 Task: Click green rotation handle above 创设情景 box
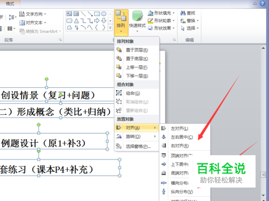pos(47,79)
